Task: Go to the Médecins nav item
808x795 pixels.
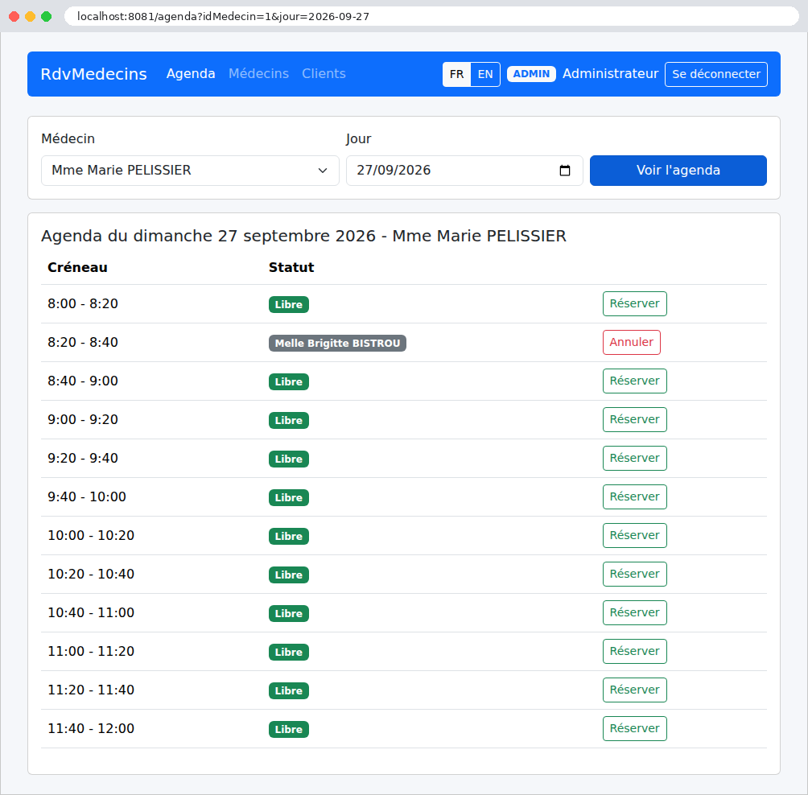Action: pos(258,74)
